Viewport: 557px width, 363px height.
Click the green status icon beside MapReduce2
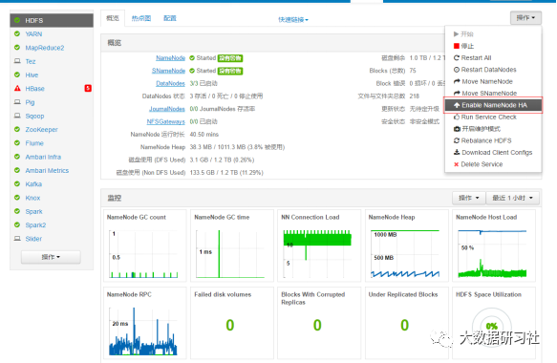[17, 47]
